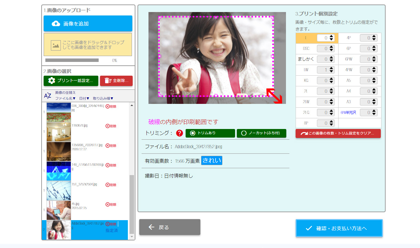This screenshot has height=248, width=420.
Task: Click the 画像を追加 upload button
Action: coord(88,24)
